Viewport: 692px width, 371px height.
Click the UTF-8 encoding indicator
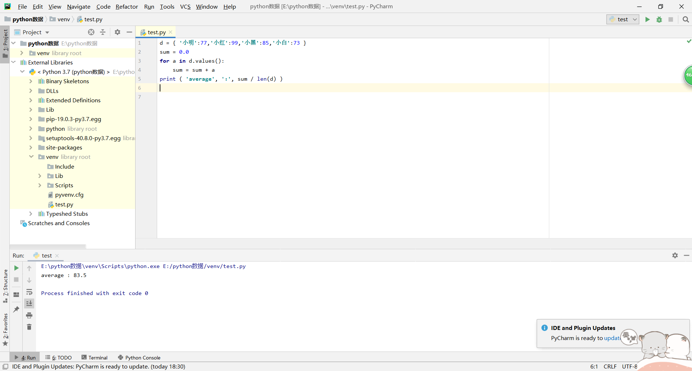click(x=630, y=367)
